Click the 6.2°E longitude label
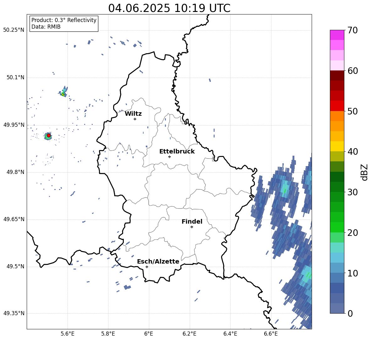 (x=189, y=334)
